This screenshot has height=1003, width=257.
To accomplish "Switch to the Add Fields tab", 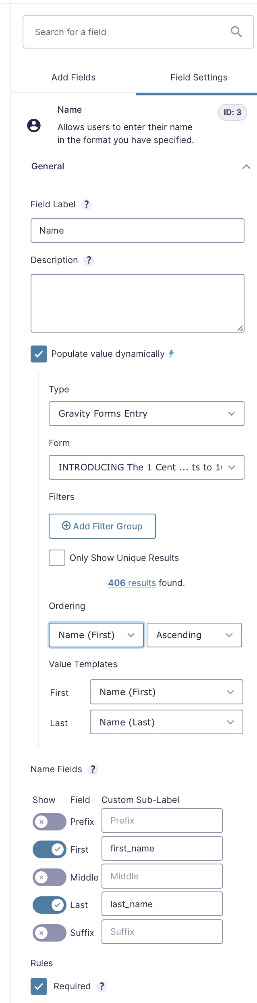I will [x=73, y=77].
